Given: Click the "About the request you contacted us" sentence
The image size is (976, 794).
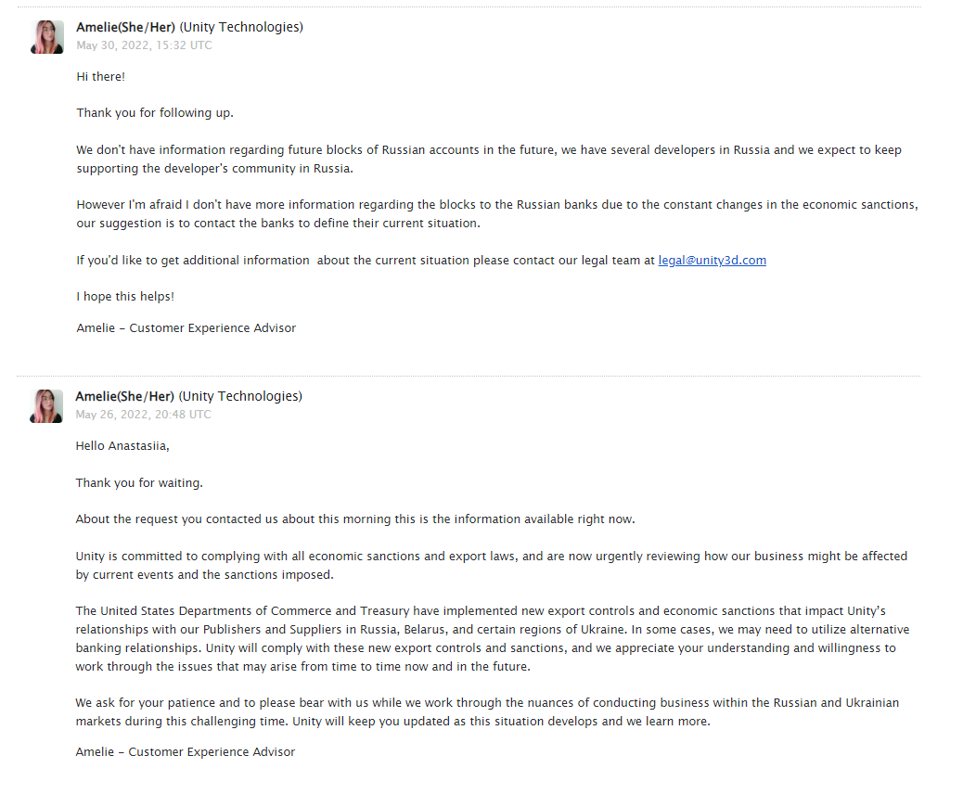Looking at the screenshot, I should click(x=355, y=519).
